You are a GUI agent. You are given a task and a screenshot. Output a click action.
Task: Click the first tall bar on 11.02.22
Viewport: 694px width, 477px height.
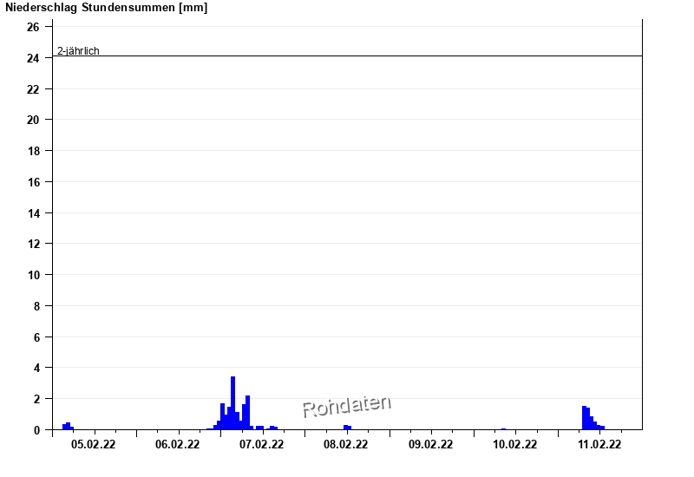pyautogui.click(x=585, y=418)
